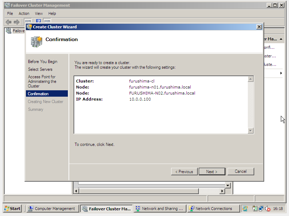289x216 pixels.
Task: Open the network status tray icon
Action: coord(261,209)
